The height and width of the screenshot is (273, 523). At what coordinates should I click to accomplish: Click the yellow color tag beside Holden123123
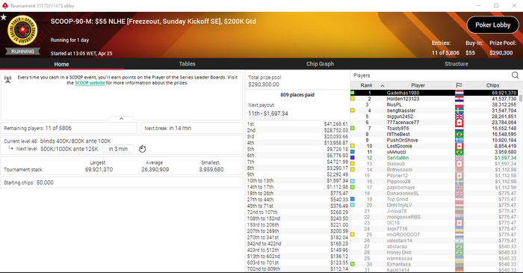[x=353, y=99]
